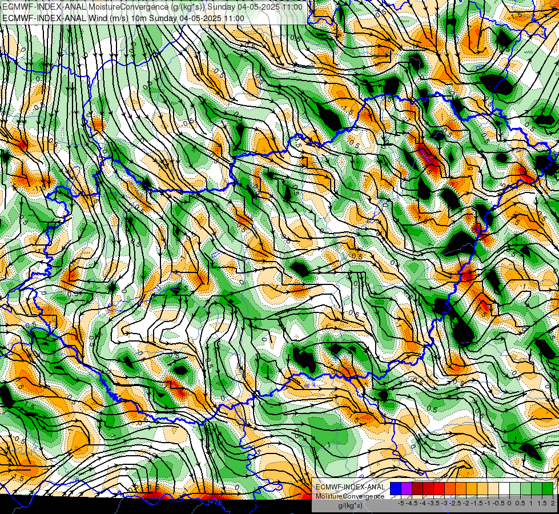This screenshot has width=559, height=514.
Task: Click the legend tick label 0
Action: point(509,503)
